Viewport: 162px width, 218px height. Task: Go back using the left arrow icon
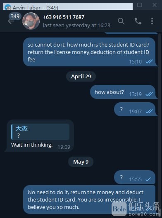[11, 21]
